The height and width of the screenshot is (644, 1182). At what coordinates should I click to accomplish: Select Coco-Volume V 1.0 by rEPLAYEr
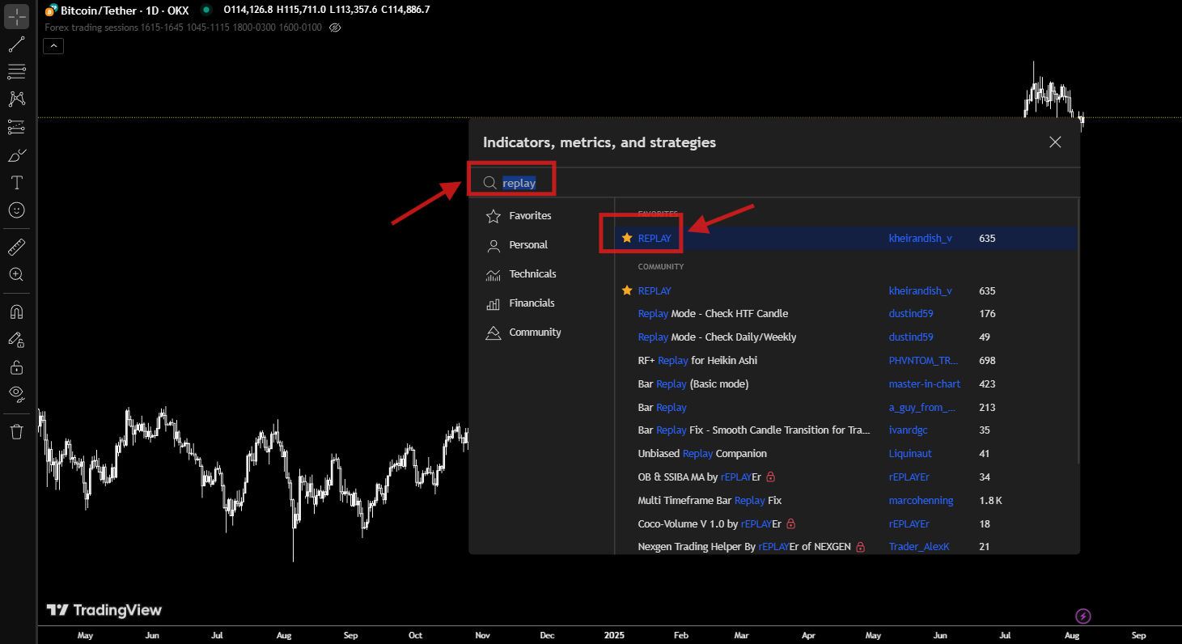tap(710, 523)
